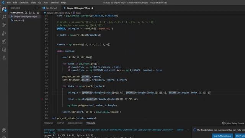Open the Accounts menu icon
Screen dimensions: 245x138
[4, 130]
